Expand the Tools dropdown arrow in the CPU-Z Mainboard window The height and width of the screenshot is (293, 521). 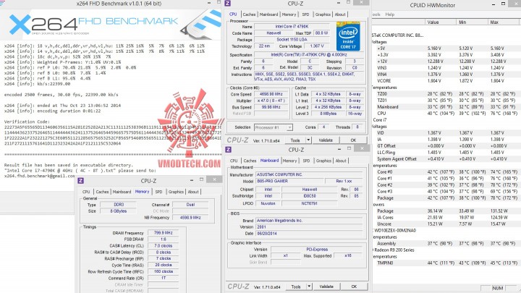pyautogui.click(x=309, y=286)
